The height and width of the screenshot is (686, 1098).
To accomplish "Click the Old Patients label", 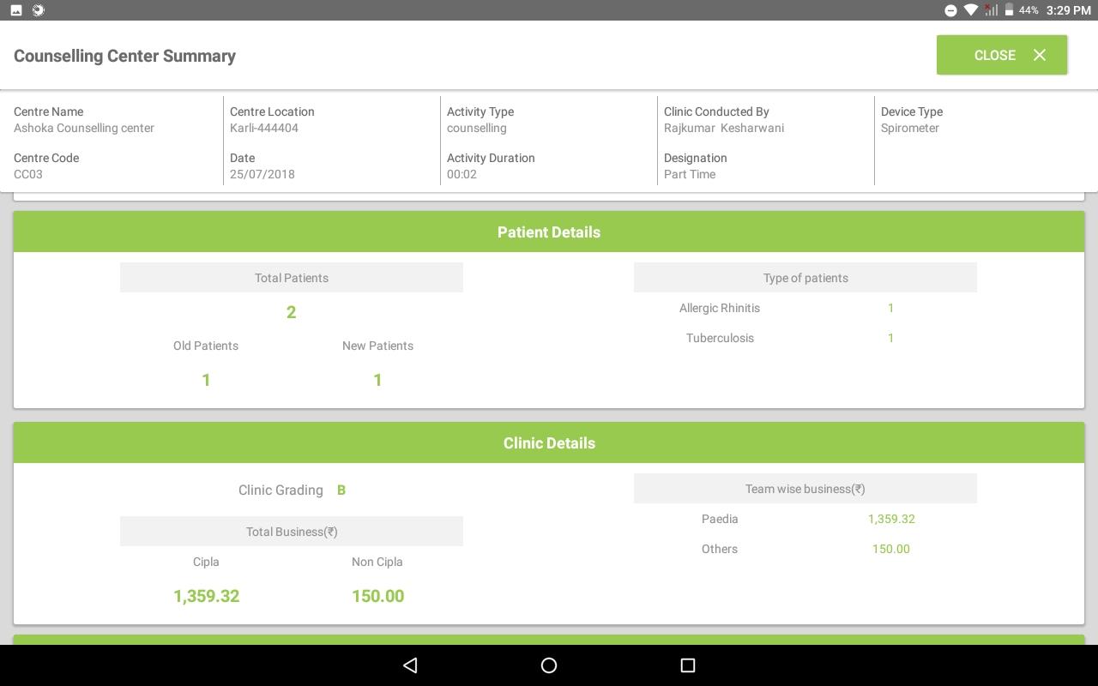I will pyautogui.click(x=206, y=346).
